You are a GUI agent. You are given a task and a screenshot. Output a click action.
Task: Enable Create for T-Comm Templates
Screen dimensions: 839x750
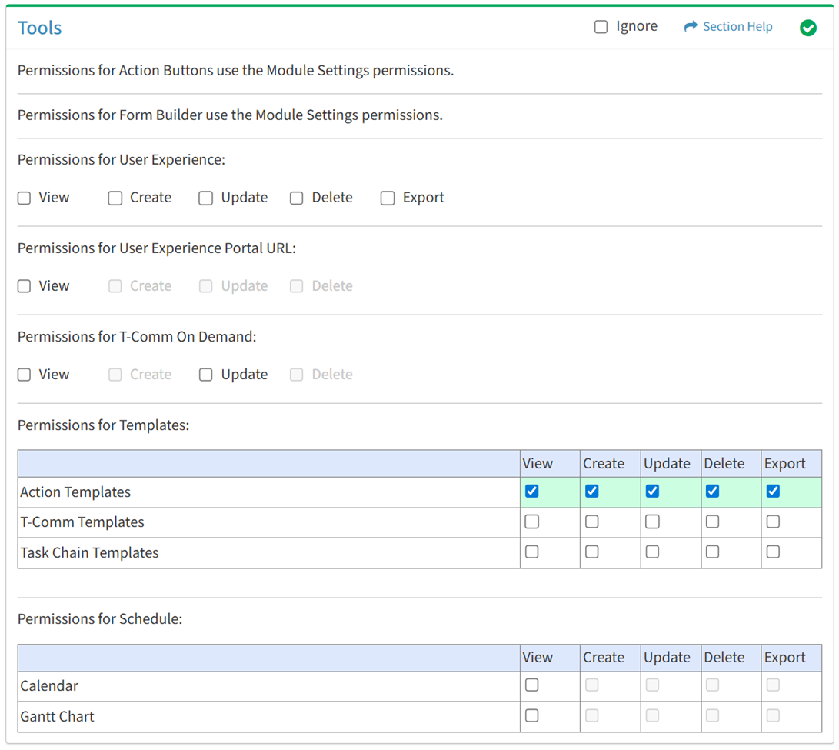tap(592, 522)
